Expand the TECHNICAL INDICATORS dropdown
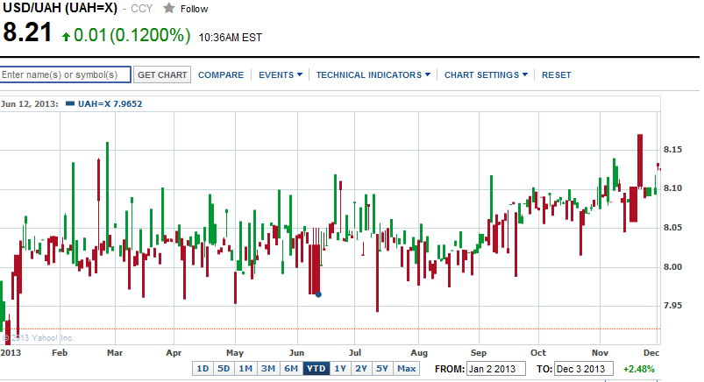Viewport: 704px width, 382px height. click(373, 75)
